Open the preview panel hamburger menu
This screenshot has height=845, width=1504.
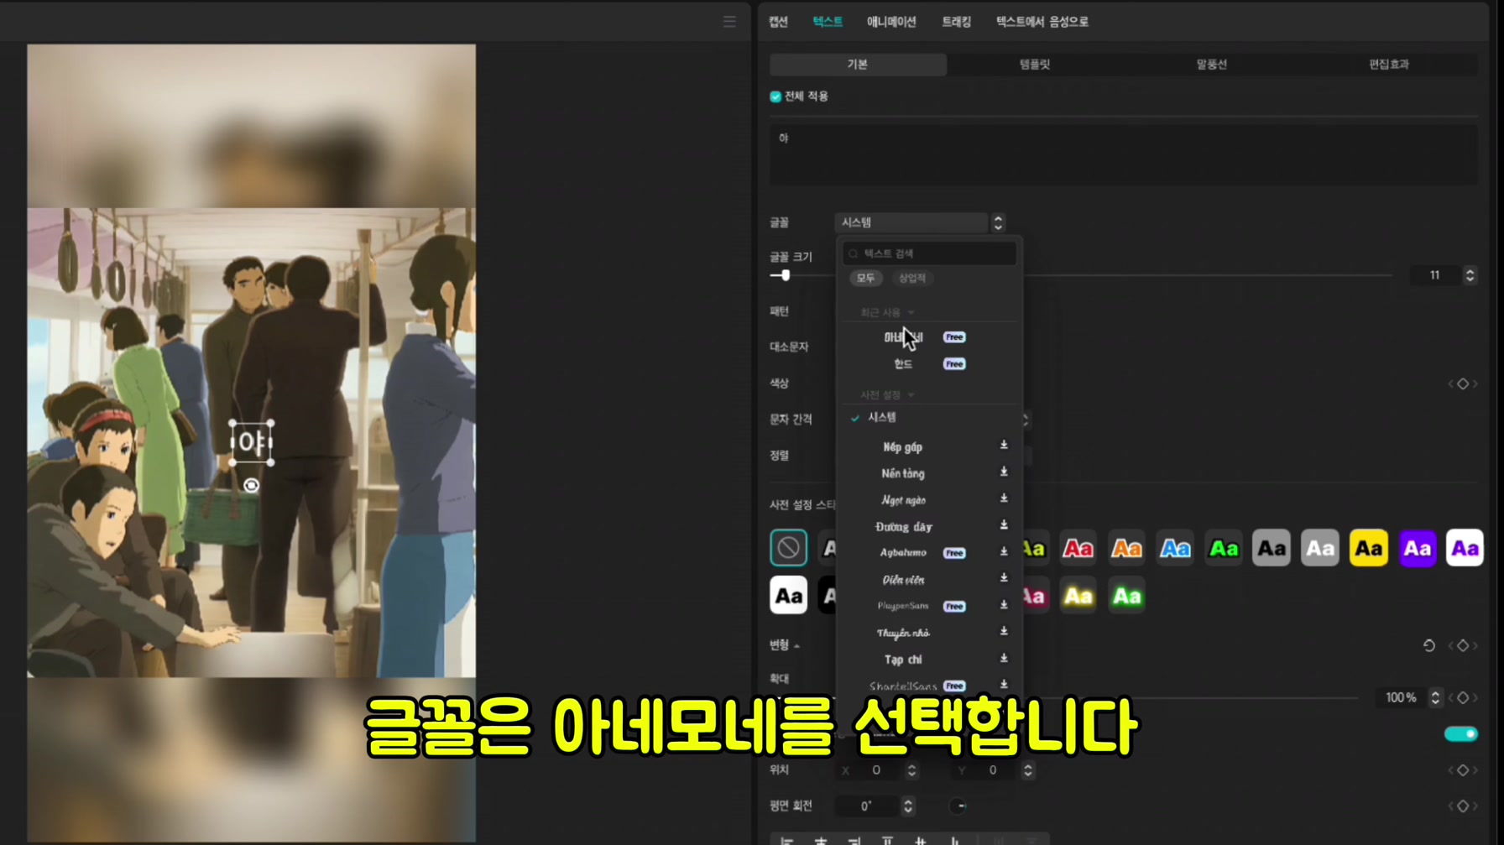pos(729,22)
